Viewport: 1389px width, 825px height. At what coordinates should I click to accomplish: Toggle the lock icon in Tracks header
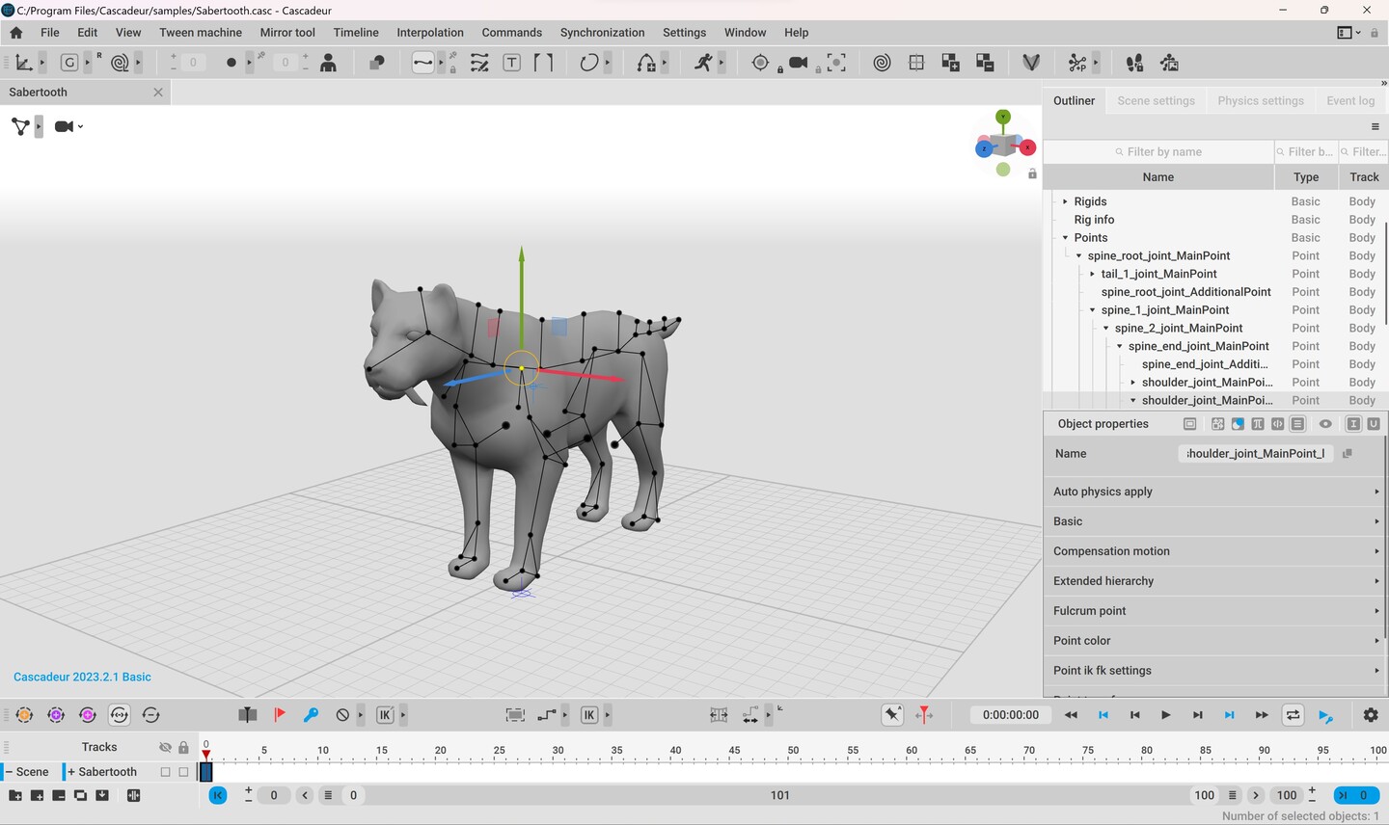click(x=183, y=747)
